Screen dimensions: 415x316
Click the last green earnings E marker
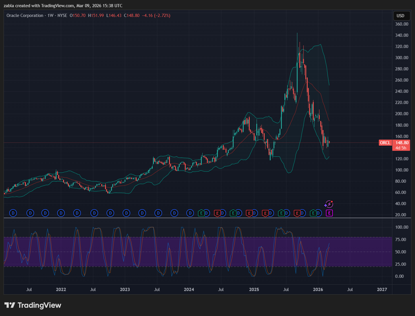click(313, 213)
